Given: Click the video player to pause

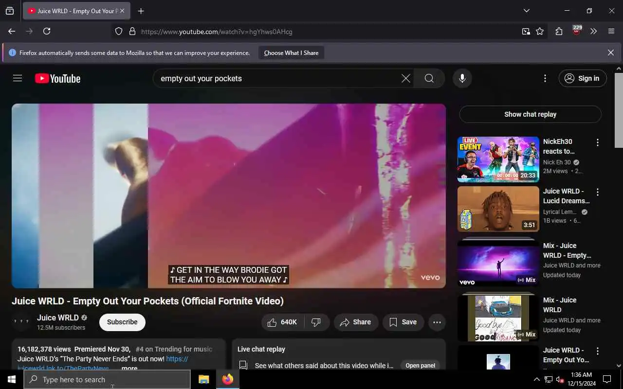Looking at the screenshot, I should pyautogui.click(x=229, y=195).
